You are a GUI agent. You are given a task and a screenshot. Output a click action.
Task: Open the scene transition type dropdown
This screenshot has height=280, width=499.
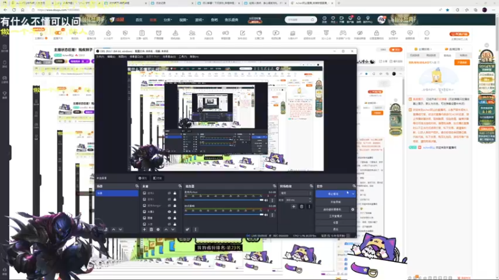[296, 193]
